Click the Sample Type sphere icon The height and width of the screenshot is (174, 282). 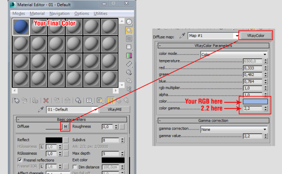click(129, 22)
